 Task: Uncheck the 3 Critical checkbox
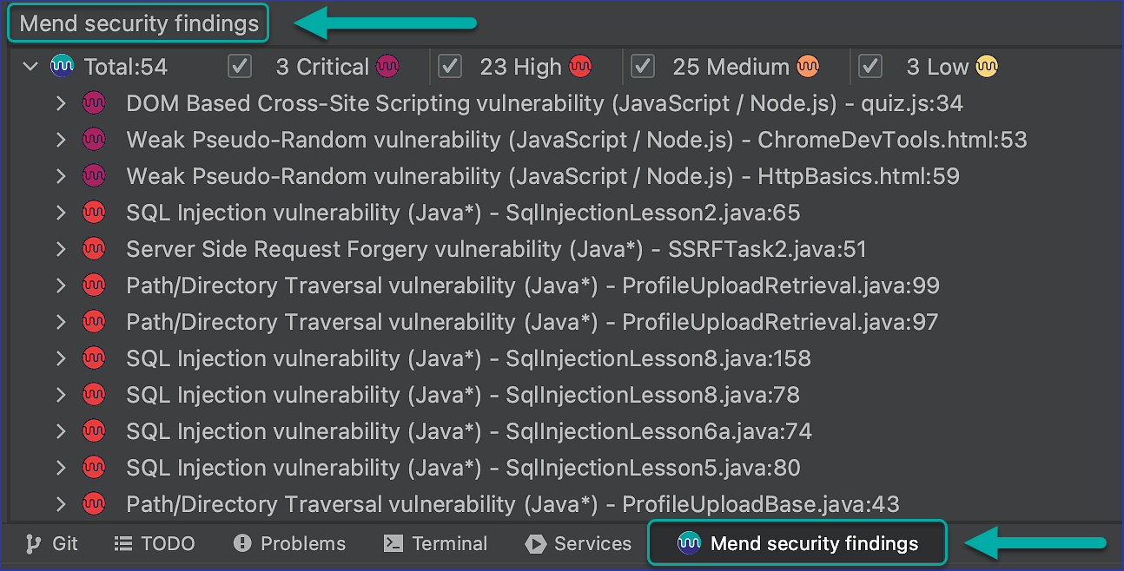[239, 66]
